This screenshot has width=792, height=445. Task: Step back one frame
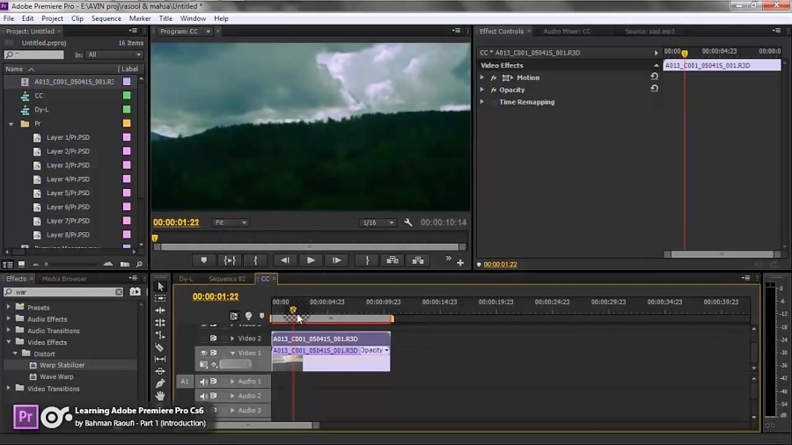[x=285, y=260]
